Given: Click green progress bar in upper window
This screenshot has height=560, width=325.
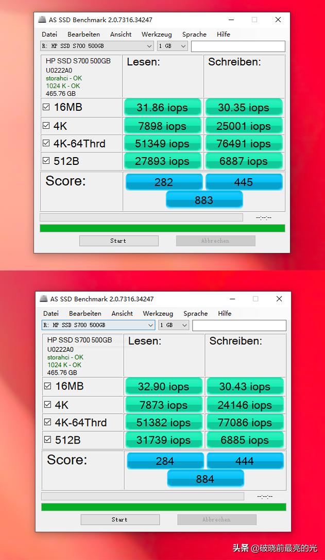Looking at the screenshot, I should pyautogui.click(x=163, y=228).
